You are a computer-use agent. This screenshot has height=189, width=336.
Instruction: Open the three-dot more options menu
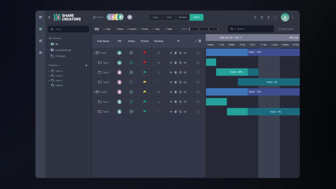point(293,17)
